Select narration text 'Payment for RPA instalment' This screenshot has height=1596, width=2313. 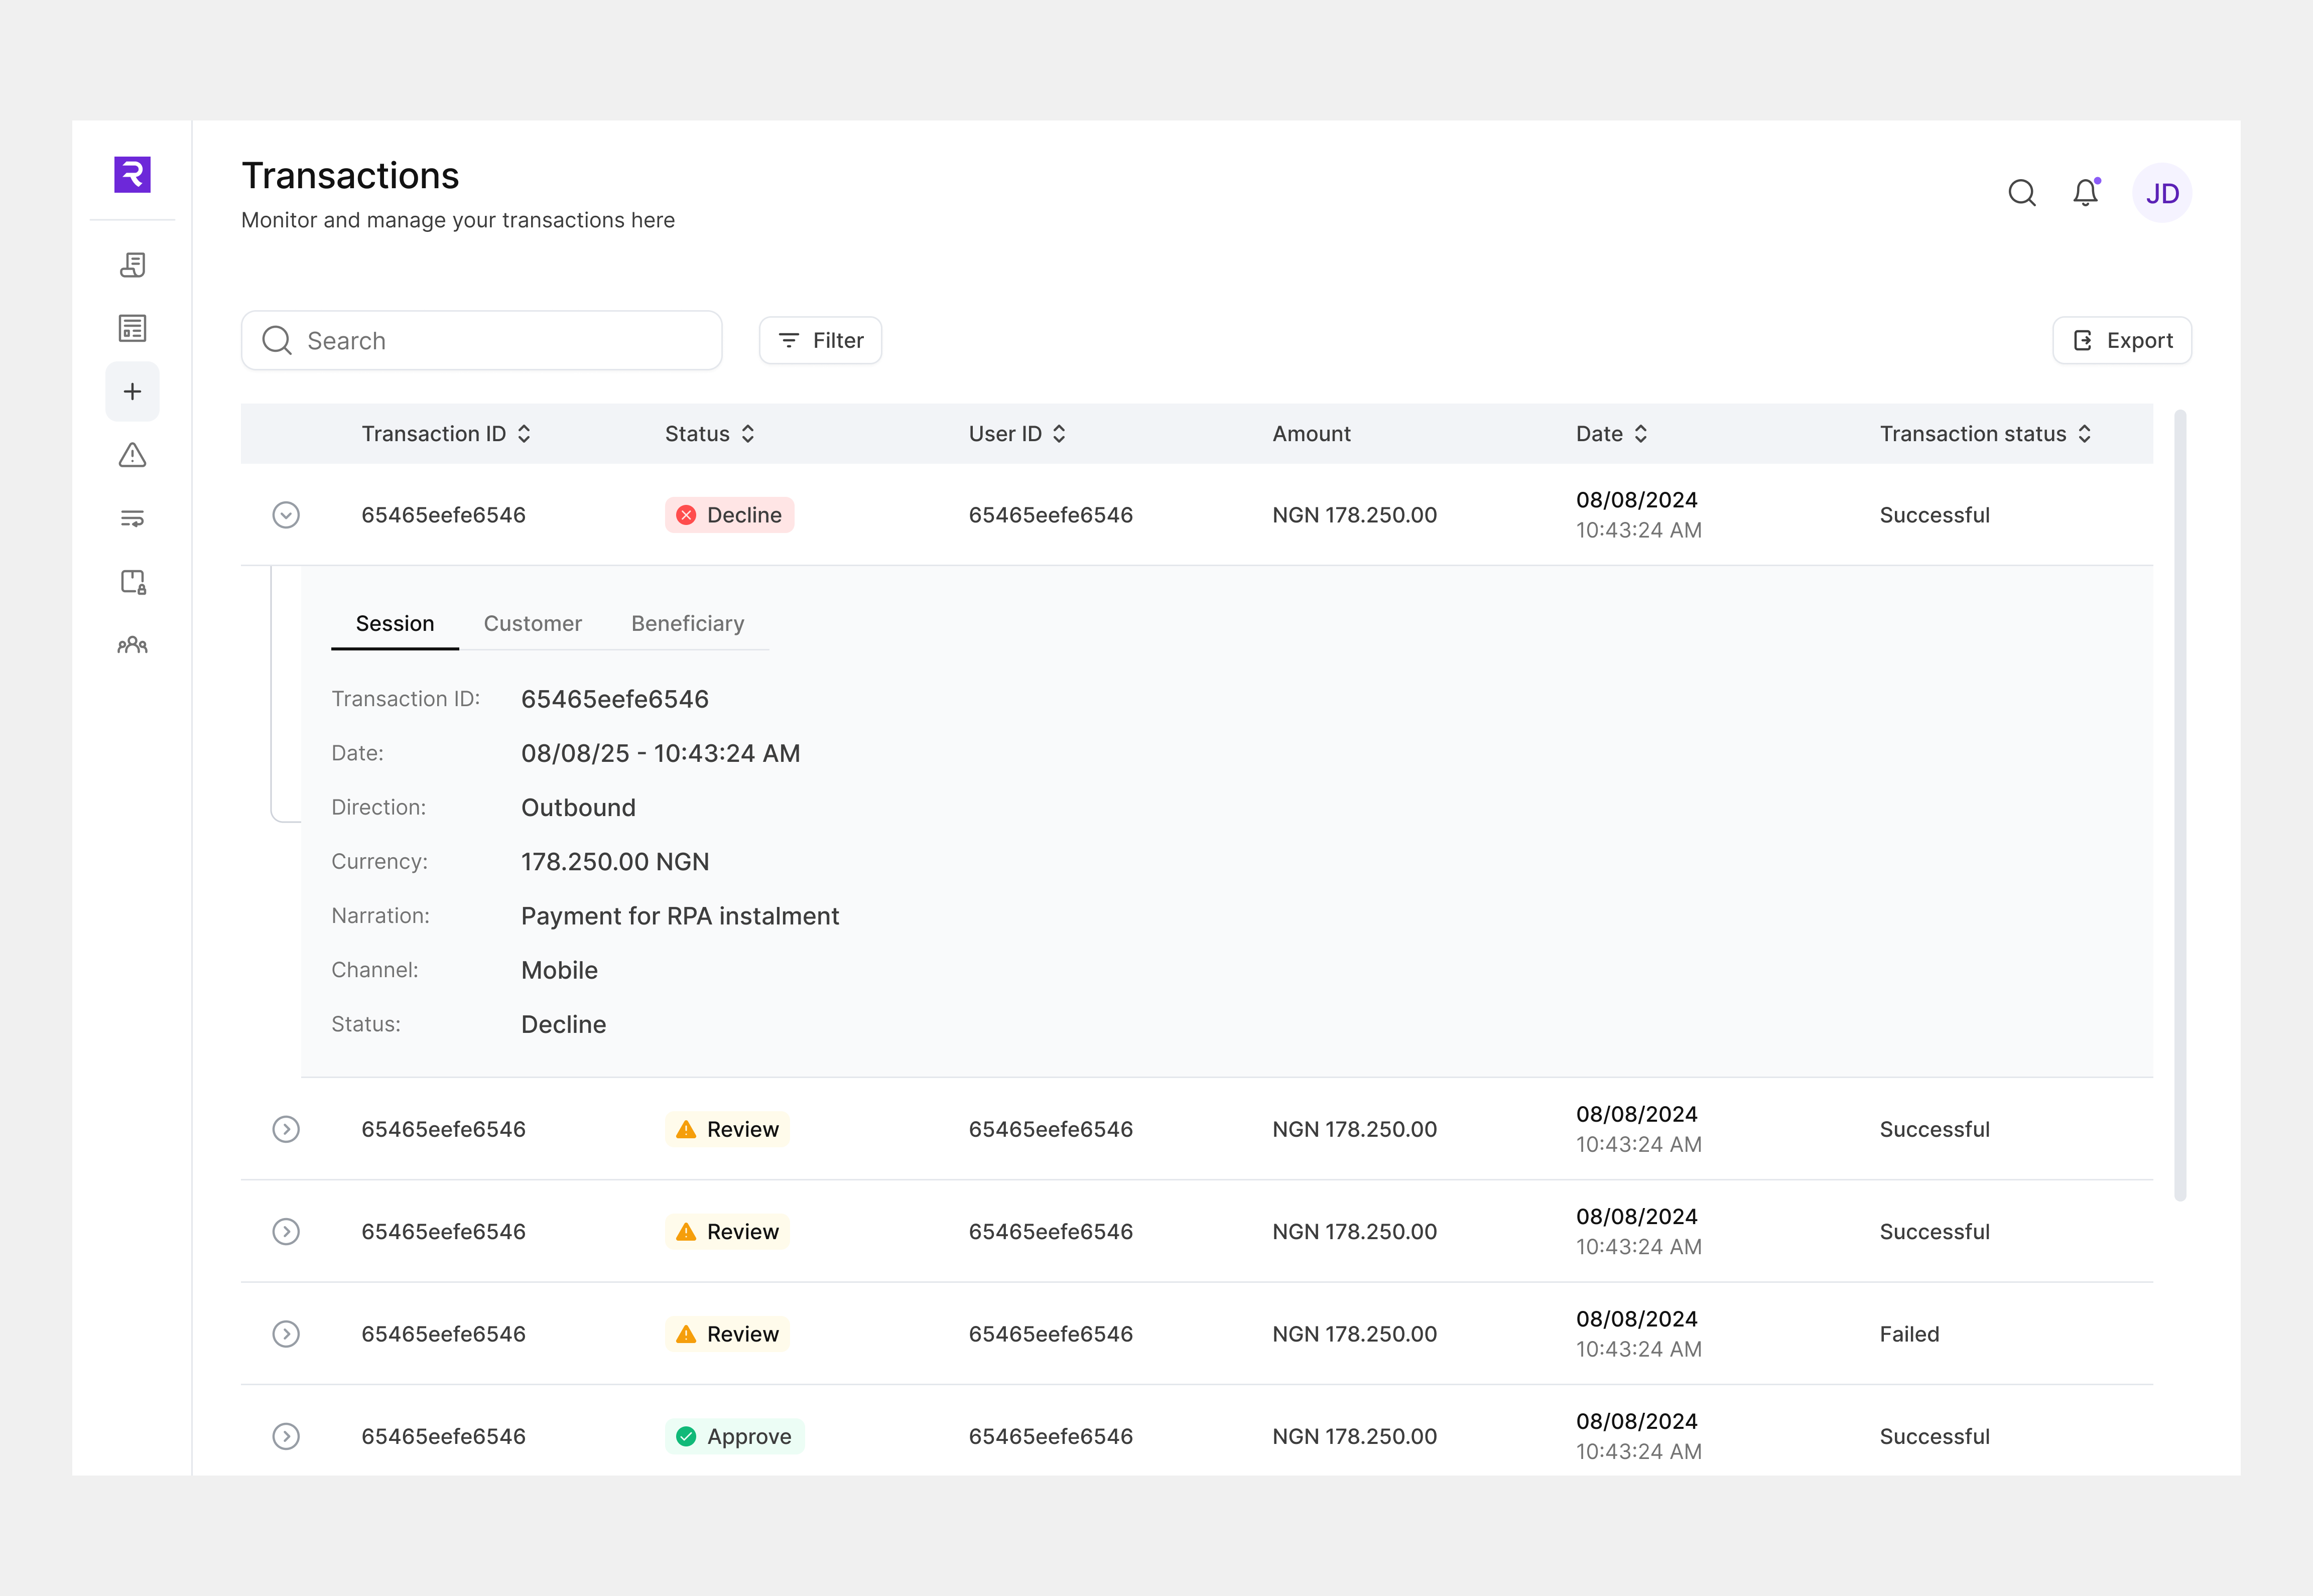coord(680,916)
